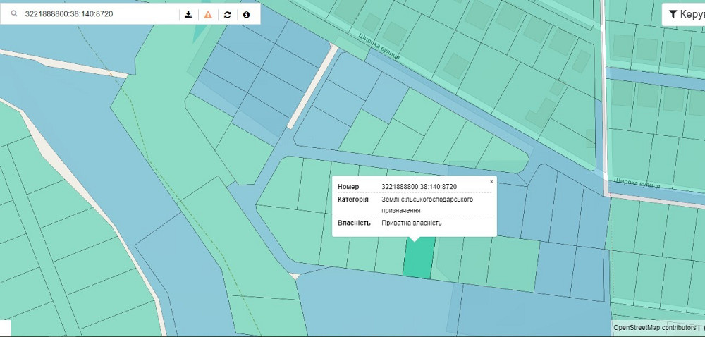Focus the cadastral number search field
Screen dimensions: 705x337
pos(99,14)
